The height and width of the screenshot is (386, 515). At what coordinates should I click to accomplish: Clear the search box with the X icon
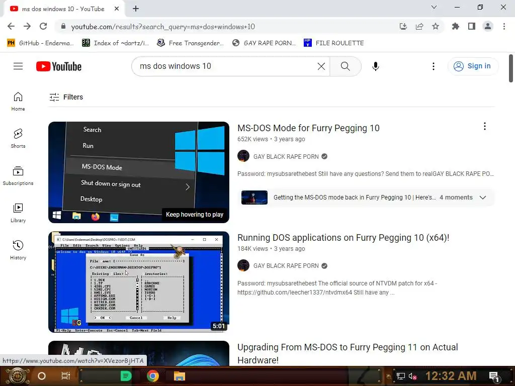(321, 66)
